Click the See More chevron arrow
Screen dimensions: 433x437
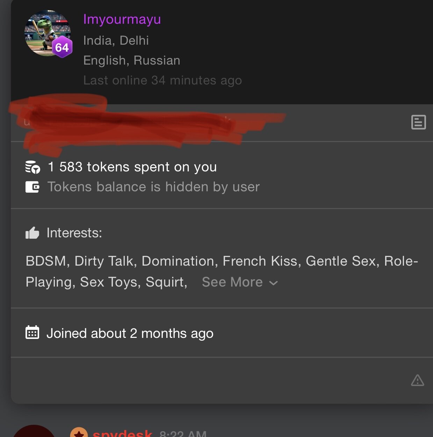click(274, 283)
